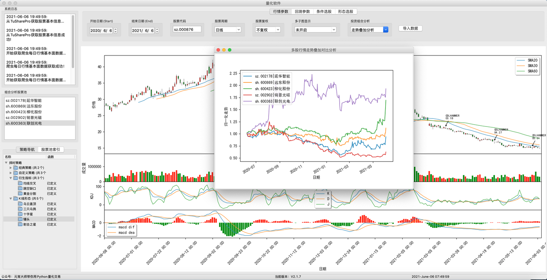Switch to the 回测参数 tab
Image resolution: width=547 pixels, height=280 pixels.
click(302, 12)
